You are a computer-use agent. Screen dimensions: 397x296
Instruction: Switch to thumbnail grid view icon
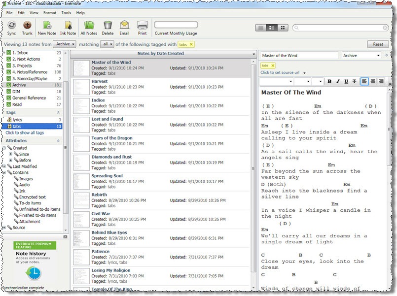pyautogui.click(x=283, y=28)
